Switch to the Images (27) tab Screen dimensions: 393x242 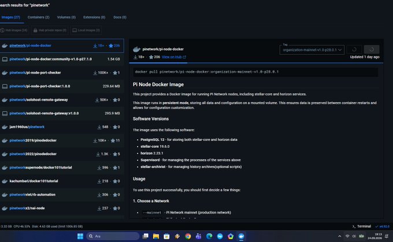[10, 17]
